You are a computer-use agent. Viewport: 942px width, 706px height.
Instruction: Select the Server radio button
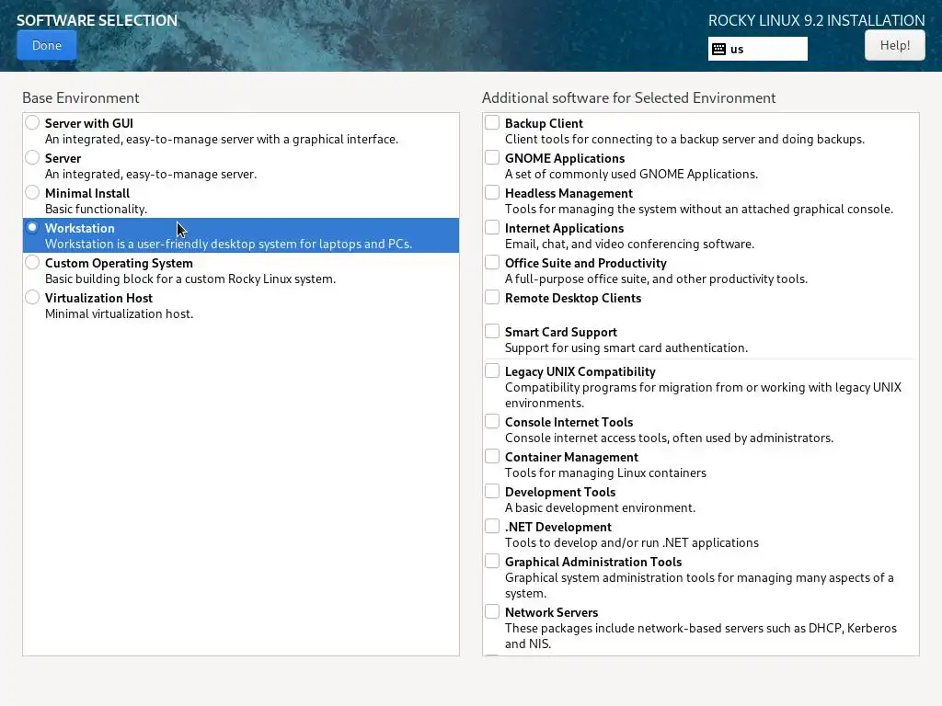[32, 157]
